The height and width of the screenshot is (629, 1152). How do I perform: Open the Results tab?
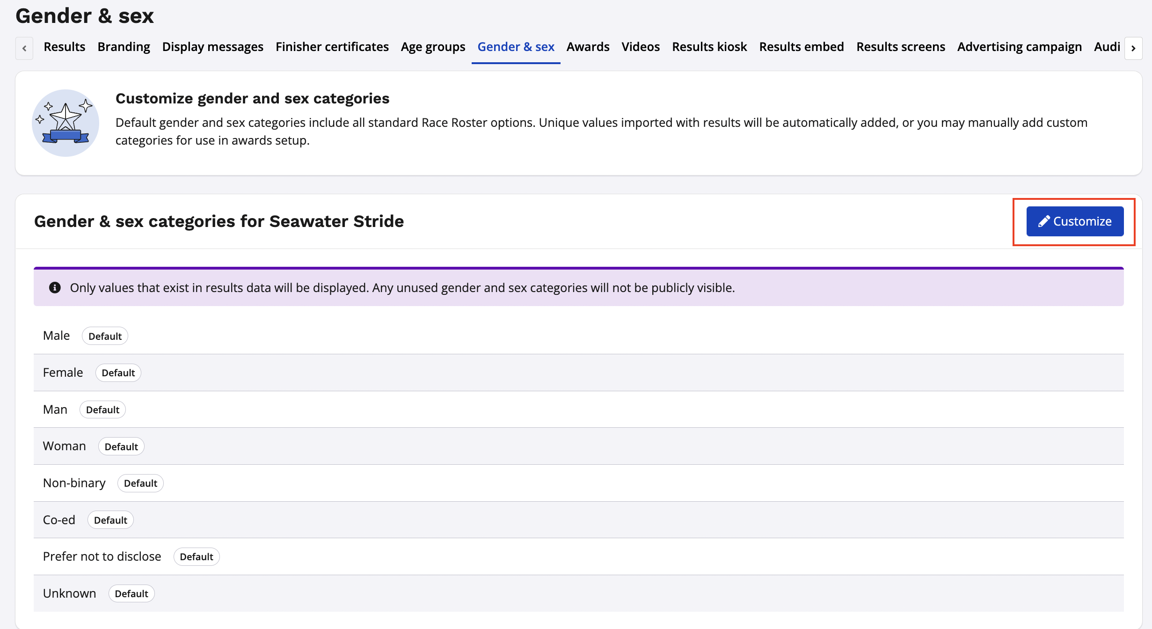point(64,47)
